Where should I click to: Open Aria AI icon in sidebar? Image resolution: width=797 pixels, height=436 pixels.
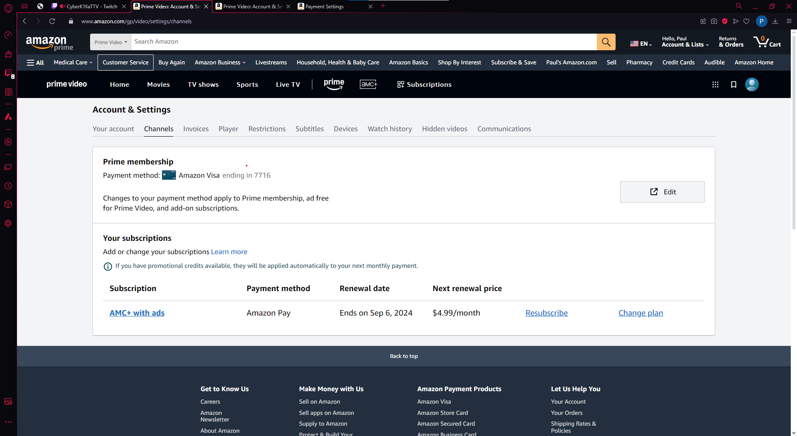[8, 117]
